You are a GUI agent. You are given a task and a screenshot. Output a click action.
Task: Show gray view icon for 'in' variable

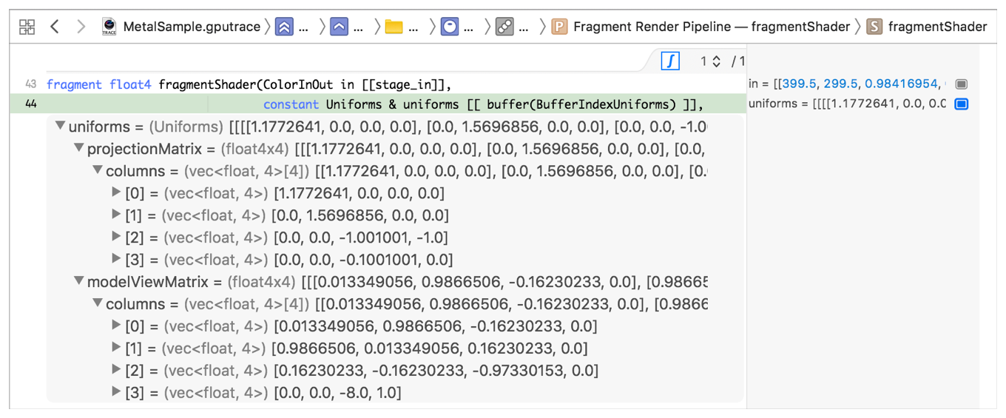coord(961,84)
